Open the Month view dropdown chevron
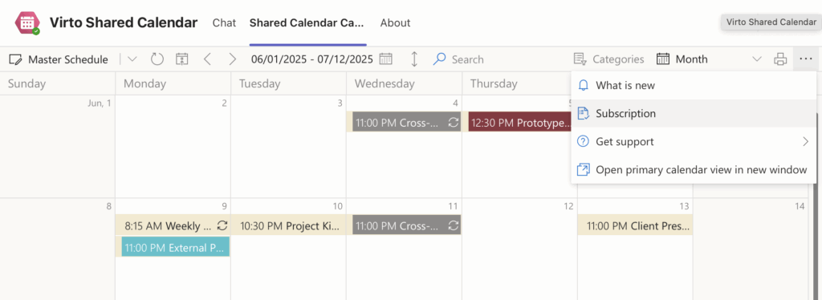 756,59
